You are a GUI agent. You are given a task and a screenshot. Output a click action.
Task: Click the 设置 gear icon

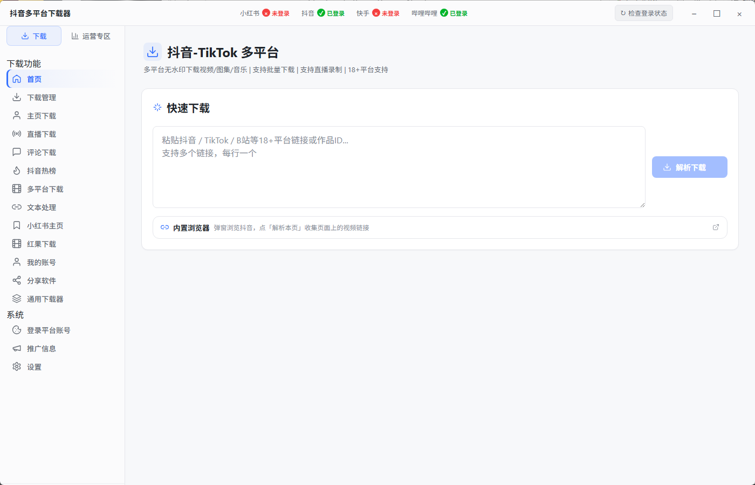click(17, 367)
